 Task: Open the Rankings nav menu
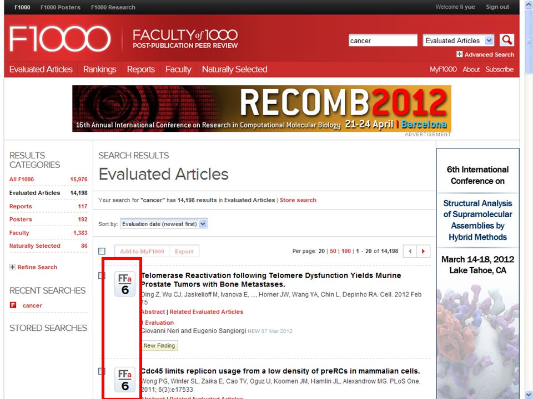[99, 69]
